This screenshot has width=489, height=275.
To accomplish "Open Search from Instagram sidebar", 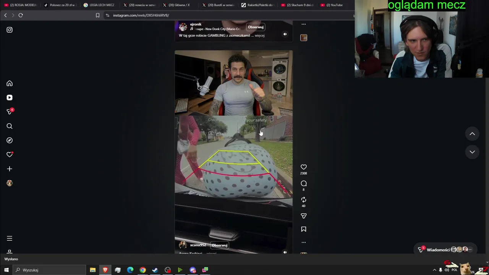I will point(10,126).
